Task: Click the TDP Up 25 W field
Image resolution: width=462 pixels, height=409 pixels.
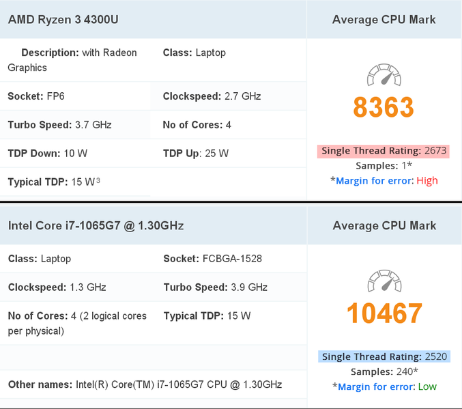Action: click(x=196, y=153)
